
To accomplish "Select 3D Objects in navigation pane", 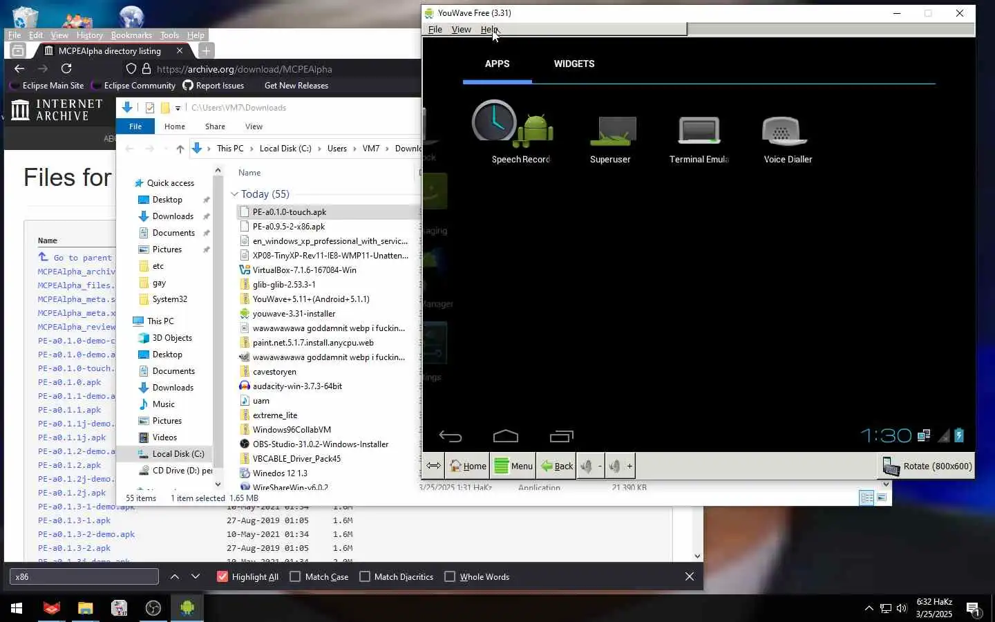I will point(172,338).
